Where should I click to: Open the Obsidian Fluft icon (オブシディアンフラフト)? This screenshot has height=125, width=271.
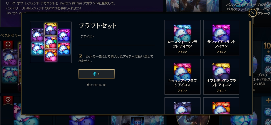pyautogui.click(x=221, y=77)
